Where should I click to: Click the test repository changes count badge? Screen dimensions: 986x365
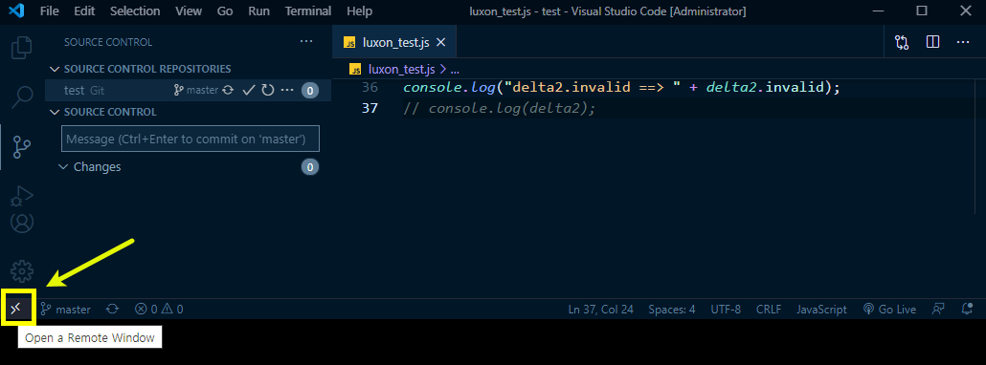[x=309, y=91]
